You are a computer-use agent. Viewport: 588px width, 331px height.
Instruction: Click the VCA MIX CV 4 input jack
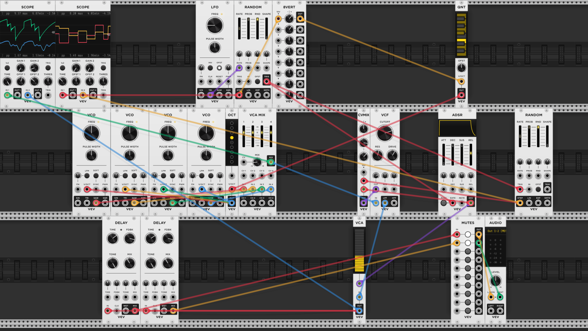tap(271, 176)
